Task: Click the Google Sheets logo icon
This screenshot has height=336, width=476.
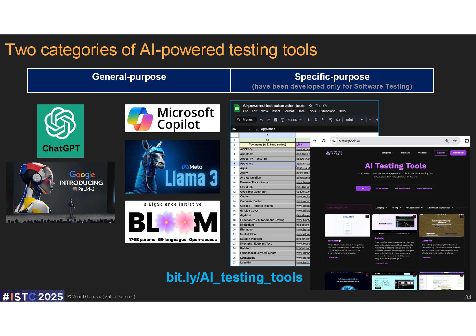Action: click(237, 108)
